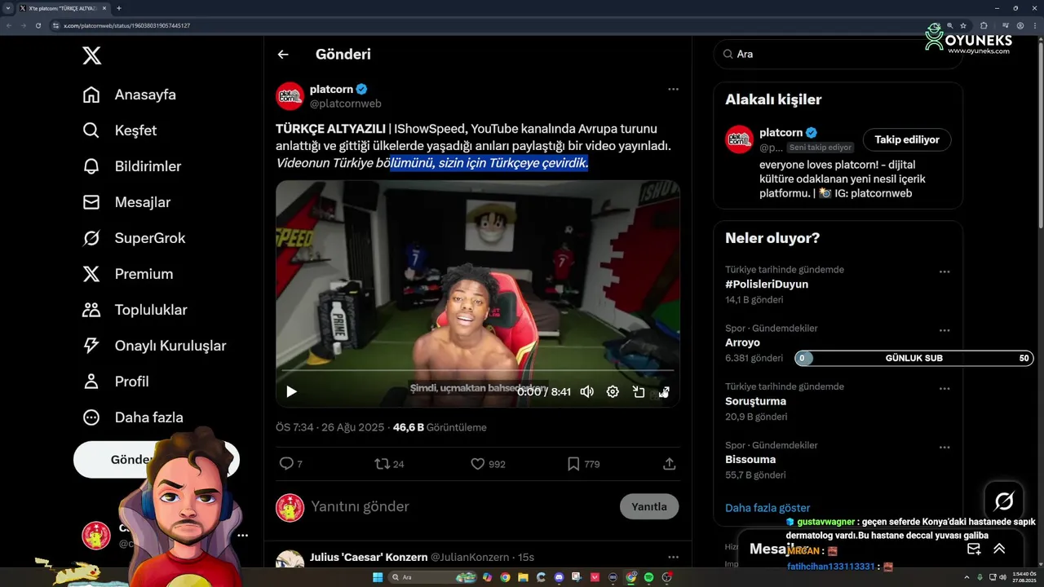Click browser address bar URL
Image resolution: width=1044 pixels, height=587 pixels.
pos(126,25)
